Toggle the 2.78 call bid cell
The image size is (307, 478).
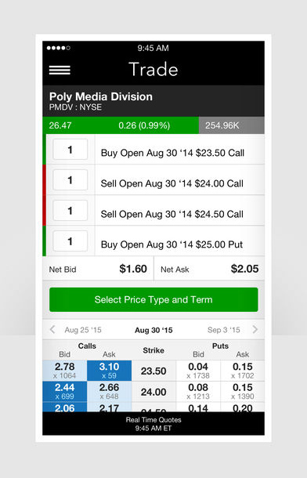pos(64,371)
